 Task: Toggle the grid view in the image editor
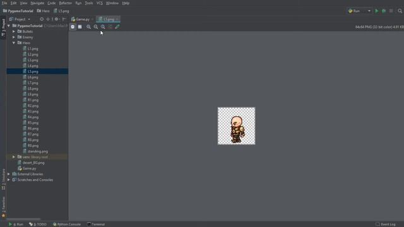pyautogui.click(x=80, y=26)
